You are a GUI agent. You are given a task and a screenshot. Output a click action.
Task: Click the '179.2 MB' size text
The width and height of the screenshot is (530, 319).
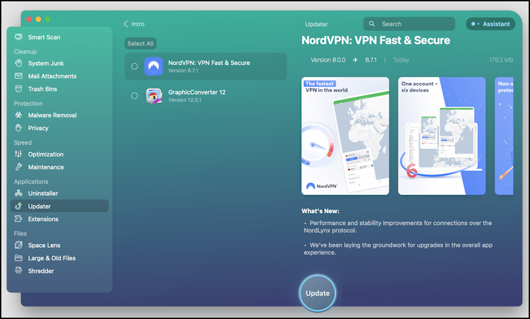point(501,60)
